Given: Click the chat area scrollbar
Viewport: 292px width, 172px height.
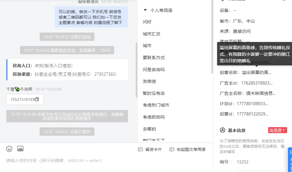Looking at the screenshot, I should pos(137,70).
